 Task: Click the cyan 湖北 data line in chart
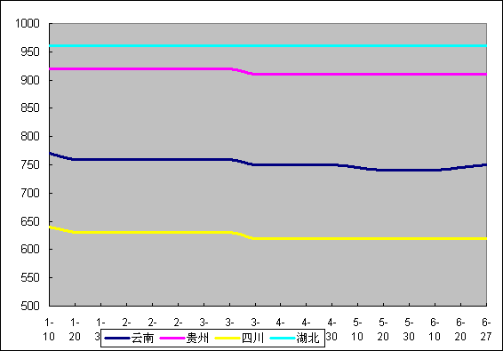(x=268, y=46)
